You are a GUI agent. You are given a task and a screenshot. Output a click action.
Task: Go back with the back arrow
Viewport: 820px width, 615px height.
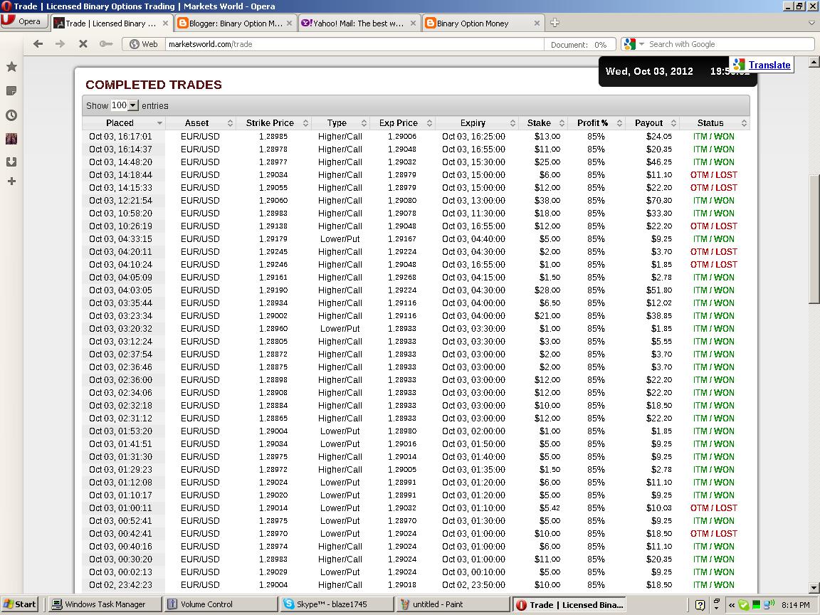[38, 44]
